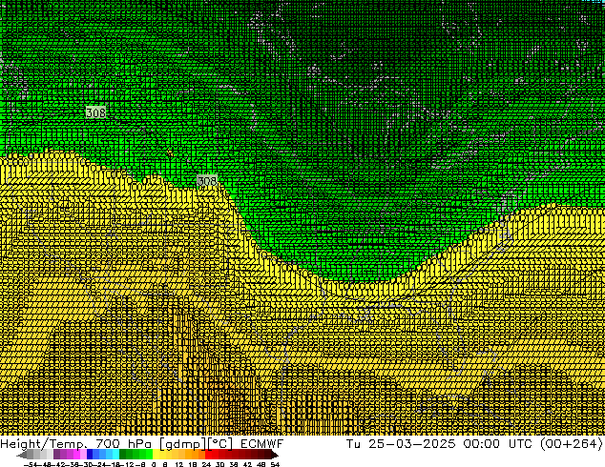Select the cyan legend swatch

click(115, 454)
